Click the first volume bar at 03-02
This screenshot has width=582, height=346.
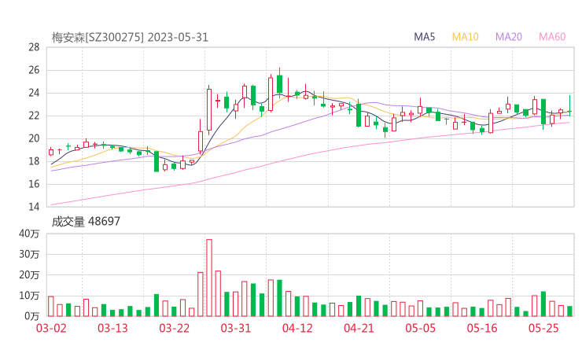51,306
